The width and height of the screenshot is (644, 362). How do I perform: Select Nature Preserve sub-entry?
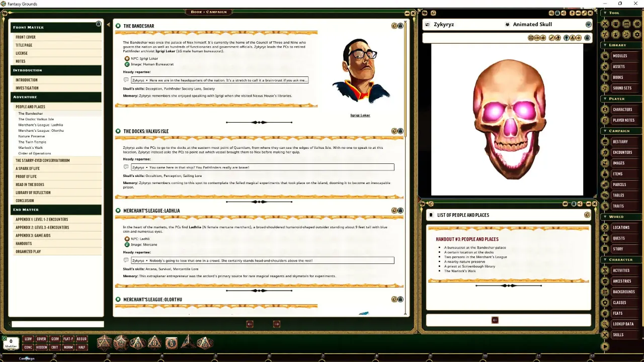tap(32, 136)
